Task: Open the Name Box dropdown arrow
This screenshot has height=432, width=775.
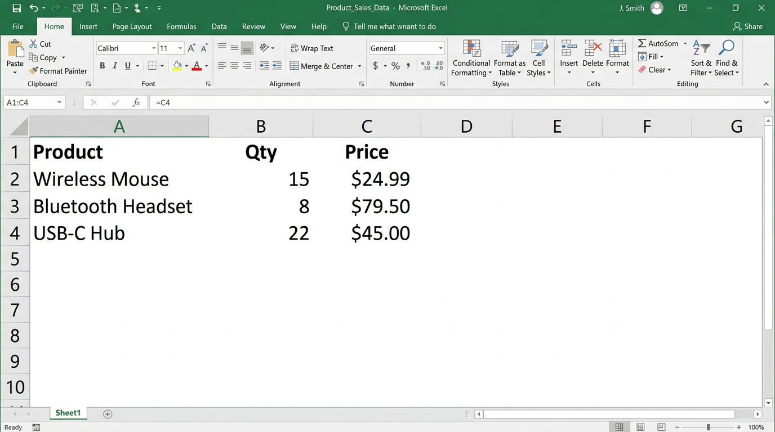Action: [x=59, y=102]
